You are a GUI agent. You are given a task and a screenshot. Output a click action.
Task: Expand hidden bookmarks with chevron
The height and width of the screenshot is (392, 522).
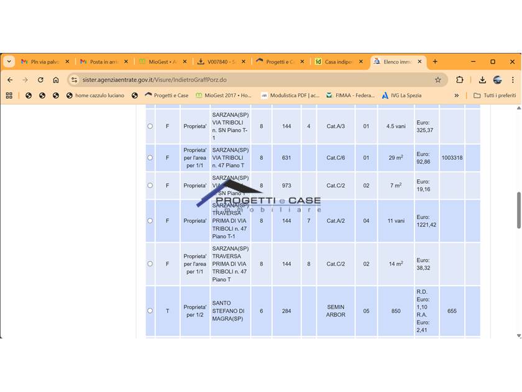click(457, 95)
